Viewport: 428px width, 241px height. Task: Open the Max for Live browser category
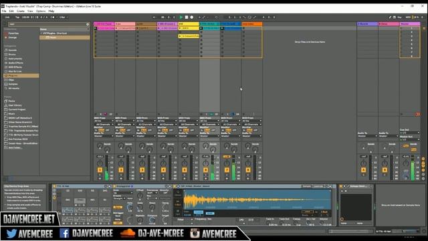15,72
